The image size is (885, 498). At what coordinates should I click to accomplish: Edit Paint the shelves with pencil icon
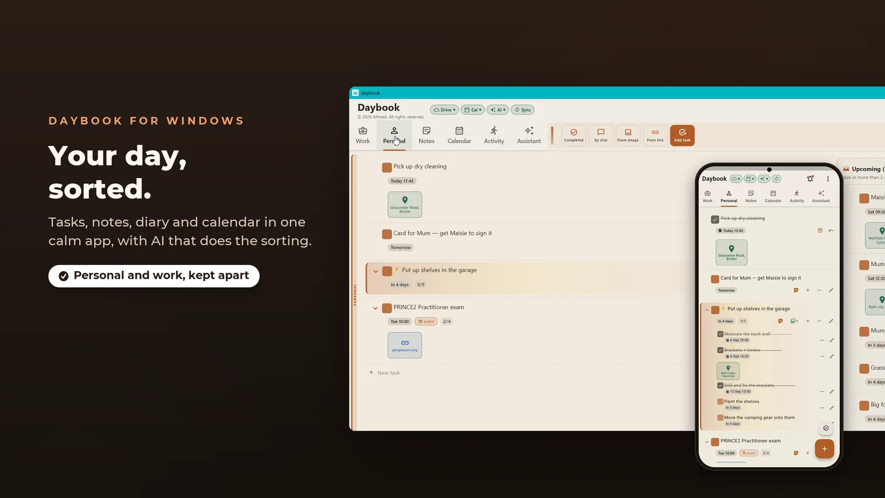(x=831, y=408)
